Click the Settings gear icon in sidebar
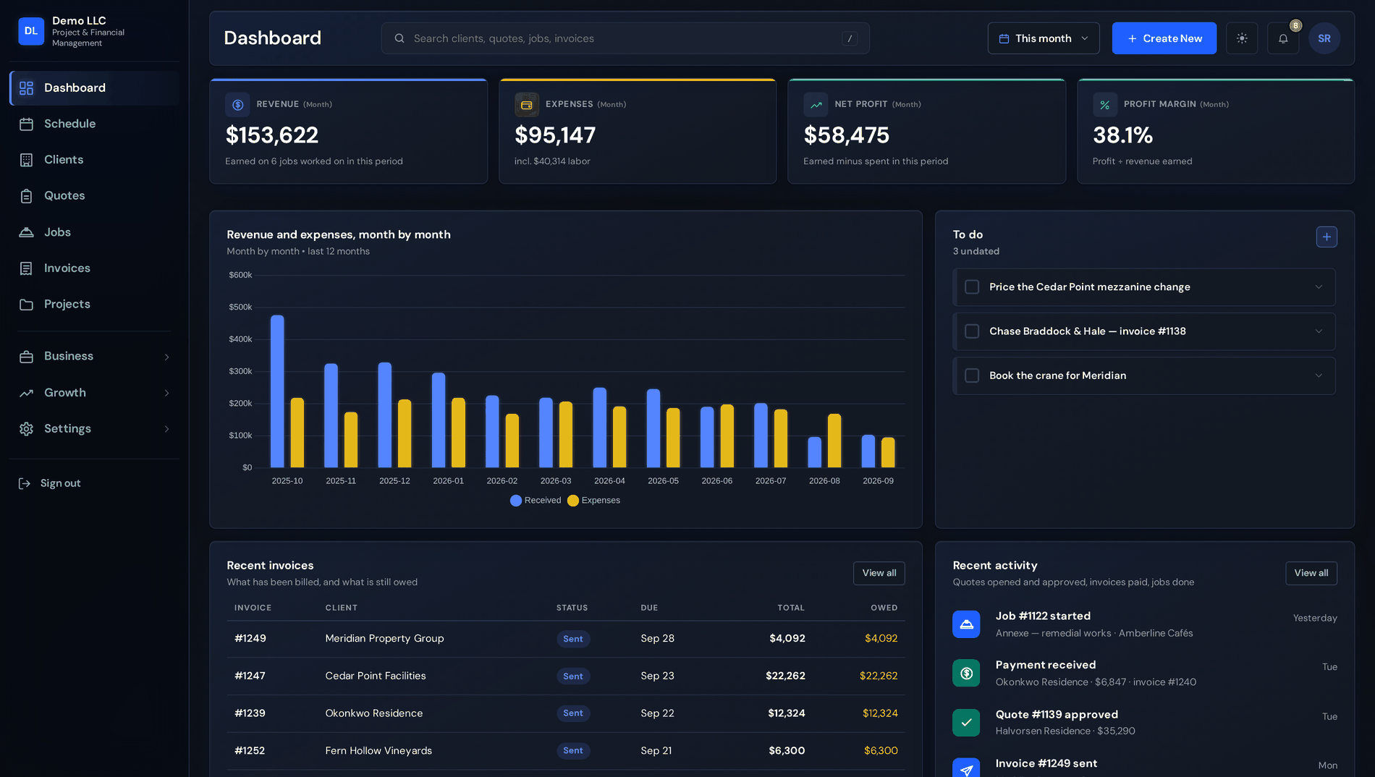 point(27,429)
